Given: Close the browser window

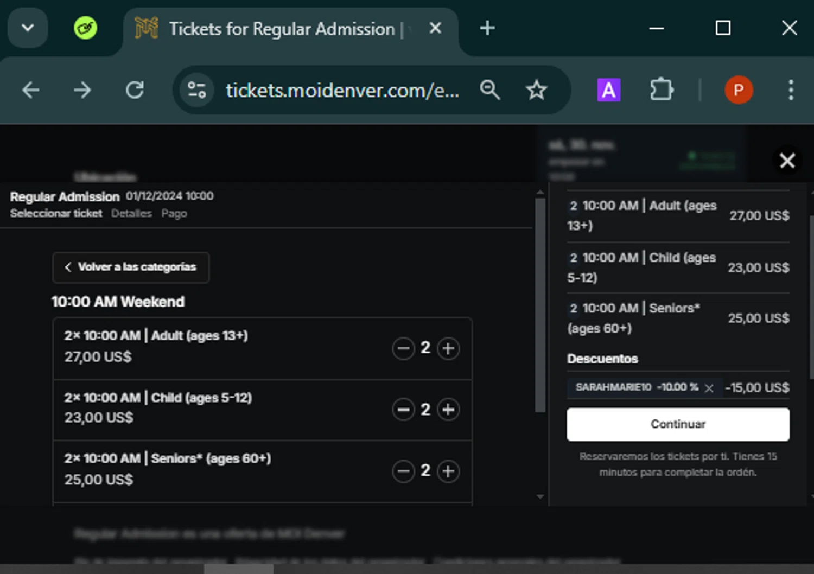Looking at the screenshot, I should pyautogui.click(x=790, y=28).
